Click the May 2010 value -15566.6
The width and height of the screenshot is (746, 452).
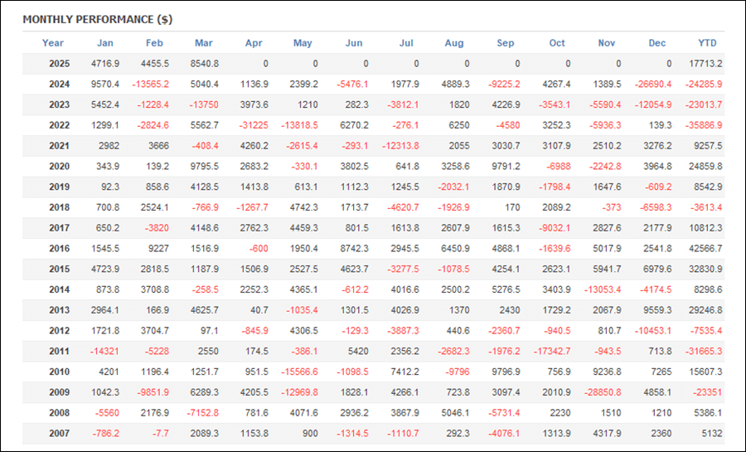[x=299, y=372]
